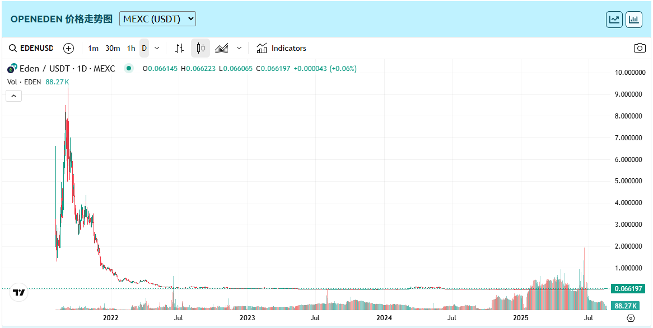Open the Indicators menu

click(282, 48)
